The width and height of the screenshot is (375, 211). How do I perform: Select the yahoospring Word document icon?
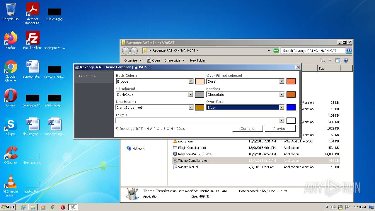(54, 127)
